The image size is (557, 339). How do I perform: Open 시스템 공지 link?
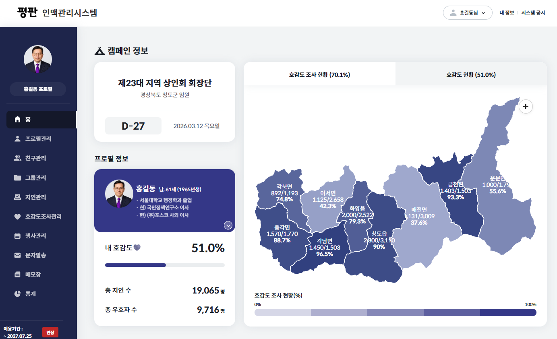click(x=533, y=13)
